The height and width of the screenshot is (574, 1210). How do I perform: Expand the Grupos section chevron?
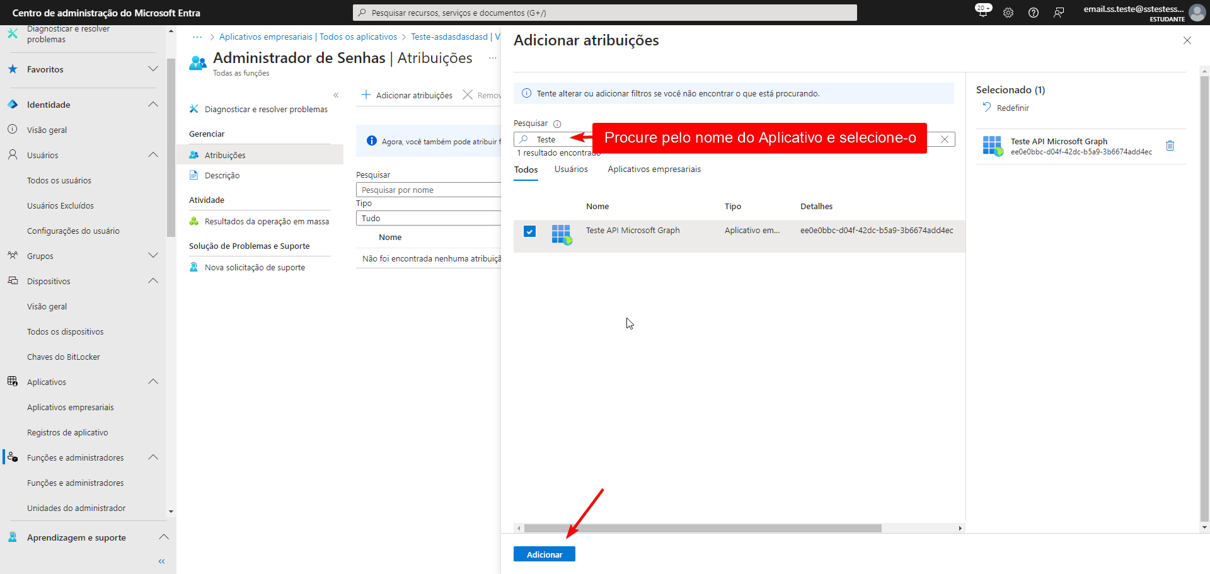153,255
